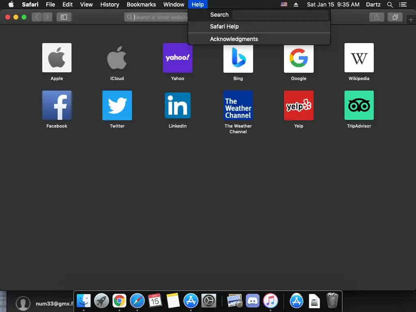Click the Wikipedia label text
Screen dimensions: 416x312
tap(359, 78)
